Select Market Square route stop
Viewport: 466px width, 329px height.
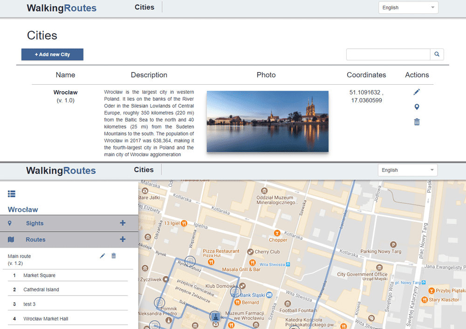(68, 275)
